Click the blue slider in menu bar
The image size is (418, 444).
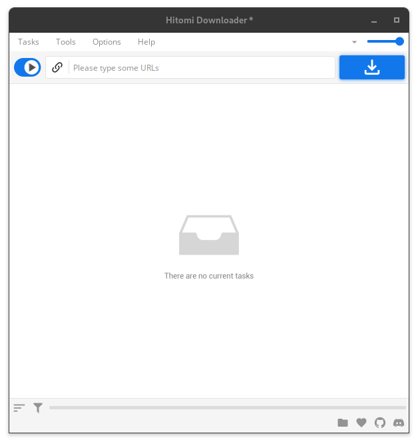[x=385, y=41]
